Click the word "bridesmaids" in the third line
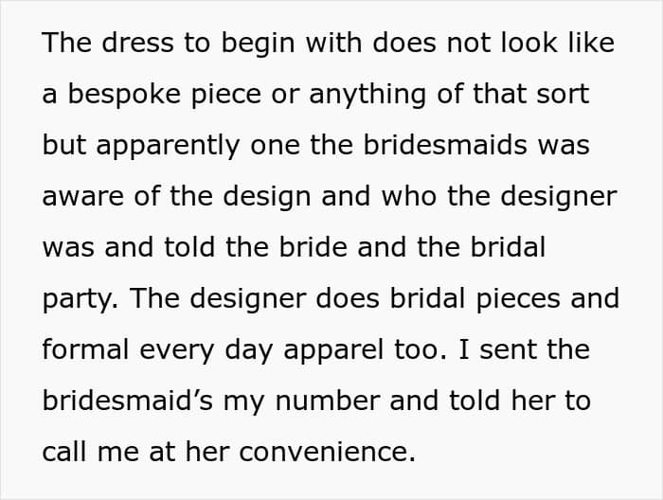 point(445,146)
